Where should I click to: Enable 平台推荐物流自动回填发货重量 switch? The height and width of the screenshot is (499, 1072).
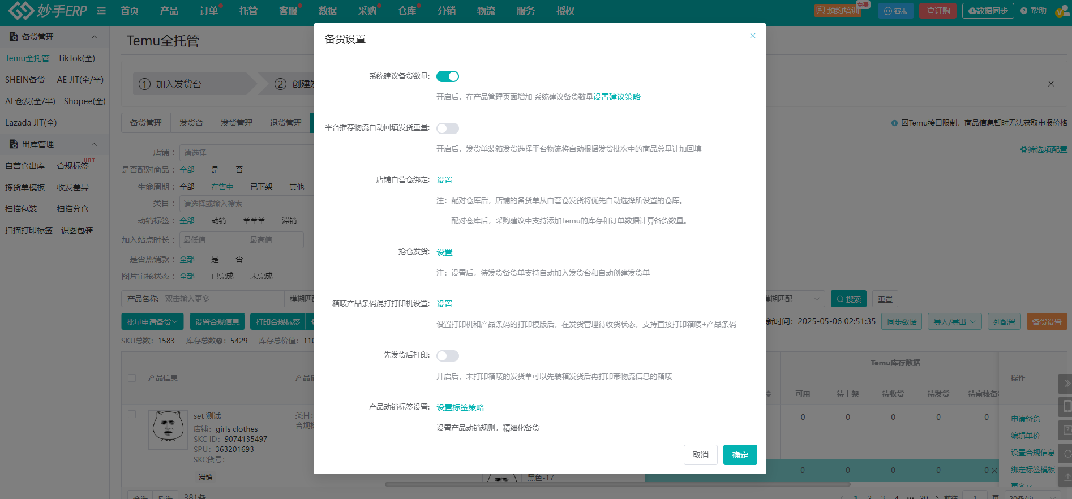pos(447,128)
